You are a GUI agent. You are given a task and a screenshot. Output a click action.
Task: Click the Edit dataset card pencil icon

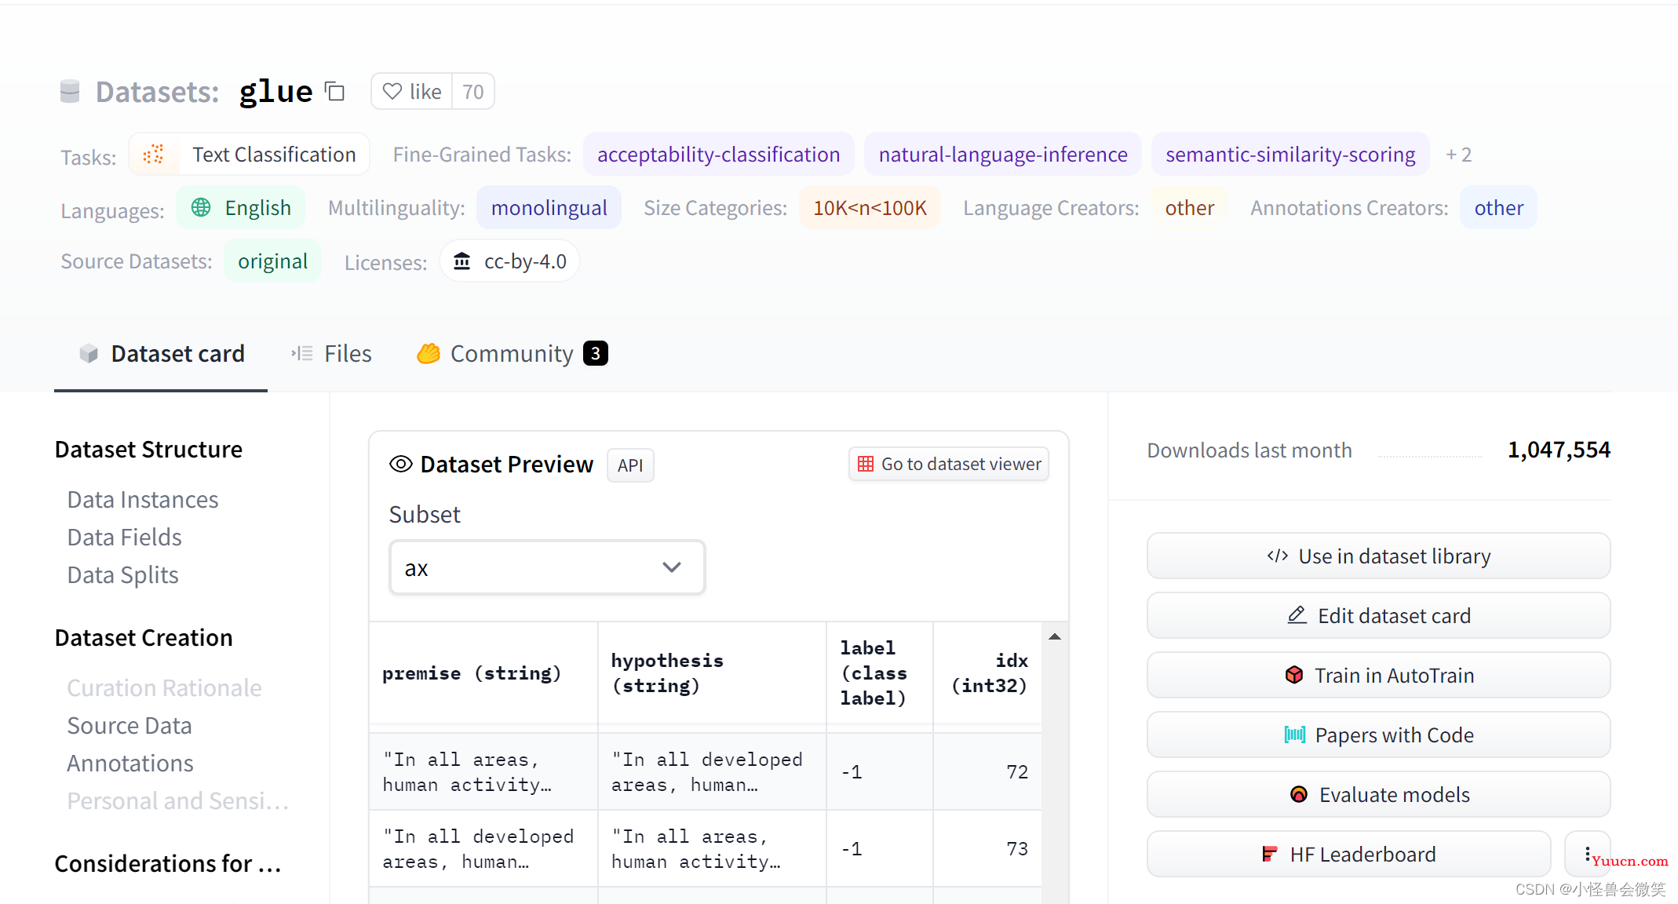point(1295,616)
